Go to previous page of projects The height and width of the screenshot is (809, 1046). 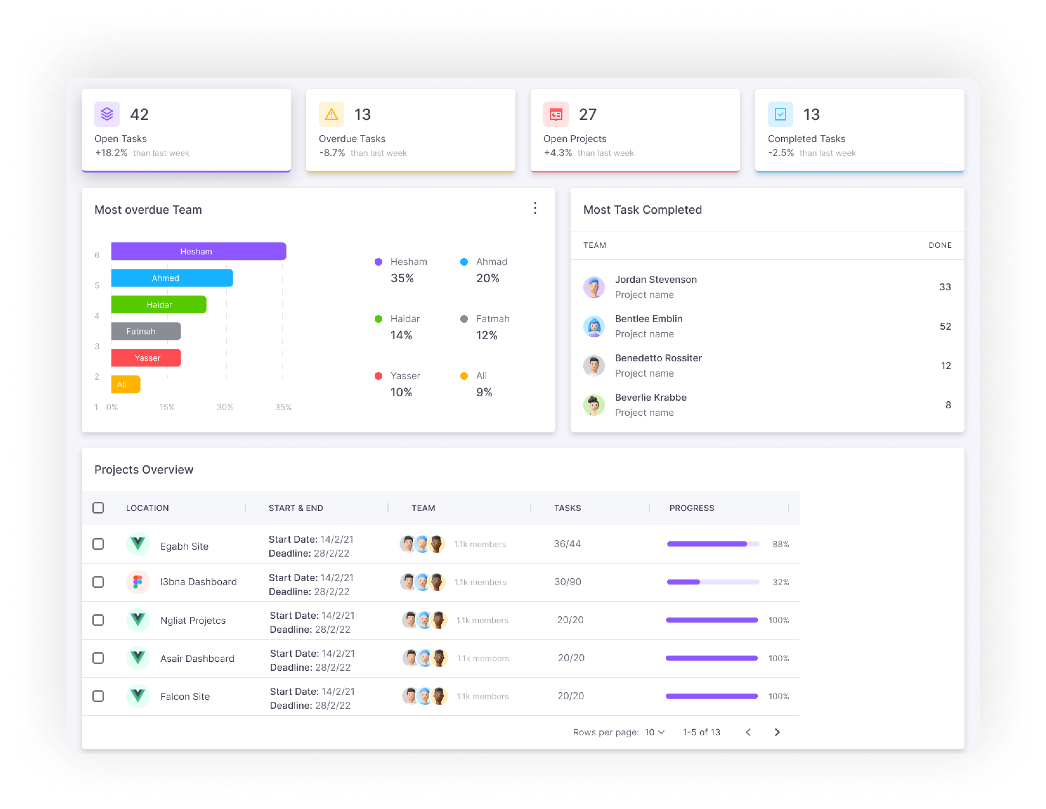(x=748, y=732)
